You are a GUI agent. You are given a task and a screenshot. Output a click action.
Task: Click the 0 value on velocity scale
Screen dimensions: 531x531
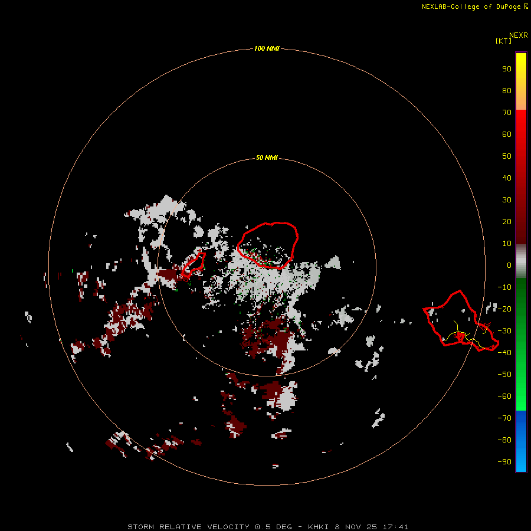[x=509, y=265]
